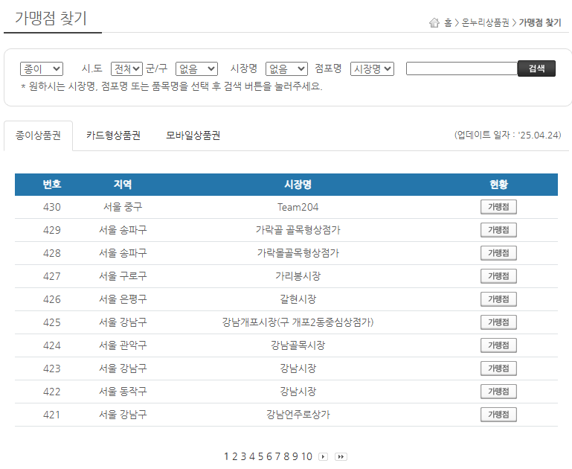The height and width of the screenshot is (469, 572).
Task: Open 가맹점 button for 가락골 골목형상점가
Action: [x=498, y=230]
